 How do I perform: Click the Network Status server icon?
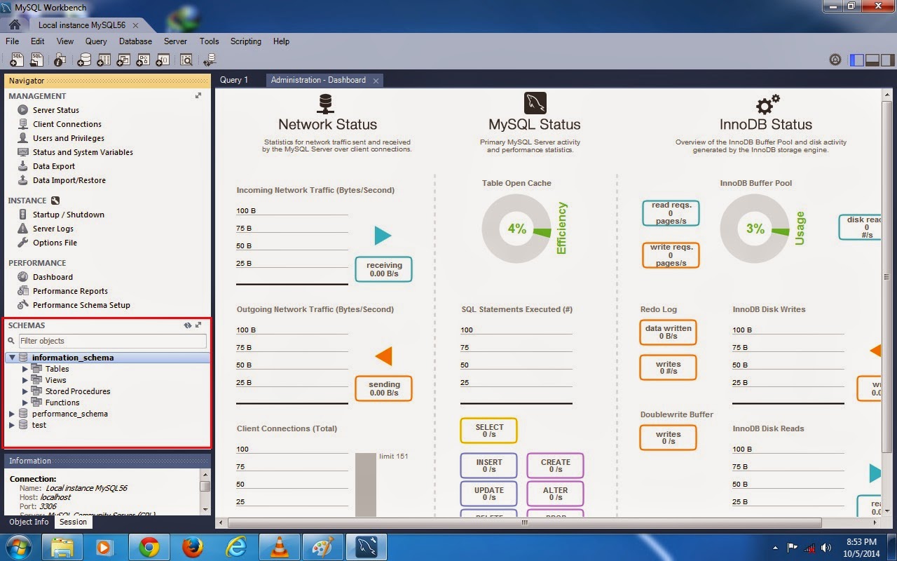pyautogui.click(x=325, y=103)
